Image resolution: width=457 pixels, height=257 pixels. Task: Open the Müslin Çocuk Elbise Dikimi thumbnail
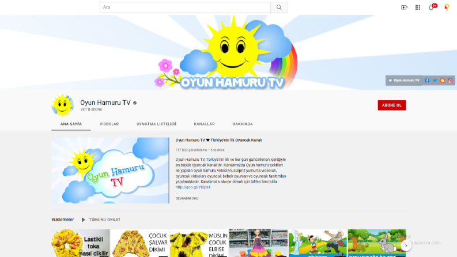pyautogui.click(x=199, y=243)
